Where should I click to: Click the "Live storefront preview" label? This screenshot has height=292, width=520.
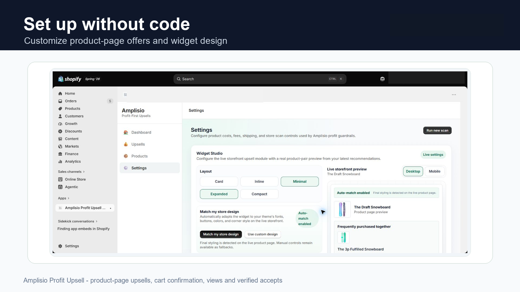point(347,169)
